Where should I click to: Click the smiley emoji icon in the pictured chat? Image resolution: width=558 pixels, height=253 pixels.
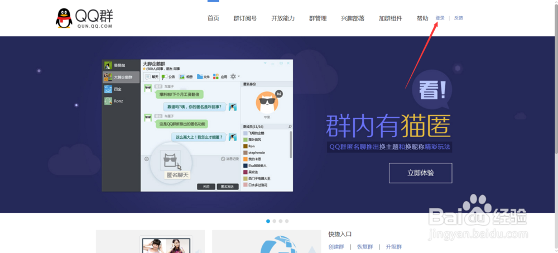click(x=147, y=159)
